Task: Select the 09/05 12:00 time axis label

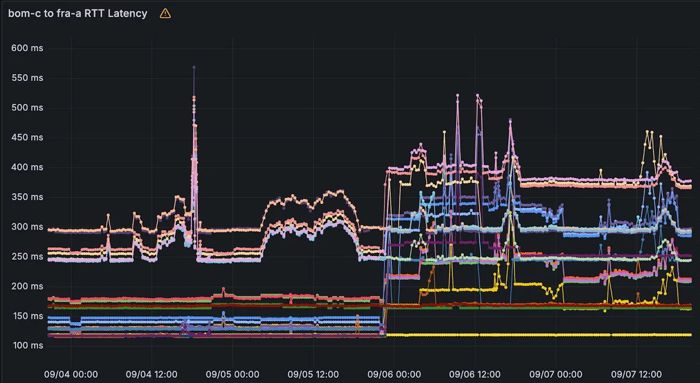Action: (x=313, y=374)
